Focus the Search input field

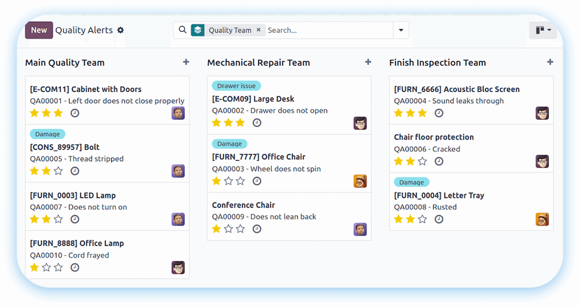328,30
